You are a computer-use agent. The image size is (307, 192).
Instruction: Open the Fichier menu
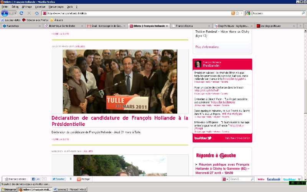click(x=5, y=7)
